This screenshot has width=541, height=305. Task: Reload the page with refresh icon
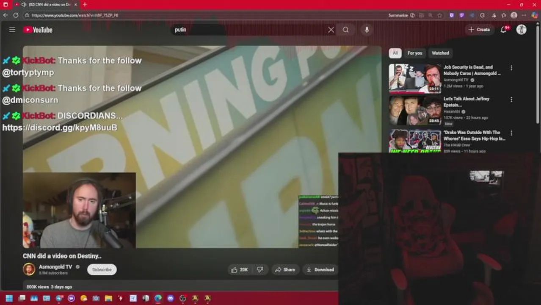pos(16,15)
